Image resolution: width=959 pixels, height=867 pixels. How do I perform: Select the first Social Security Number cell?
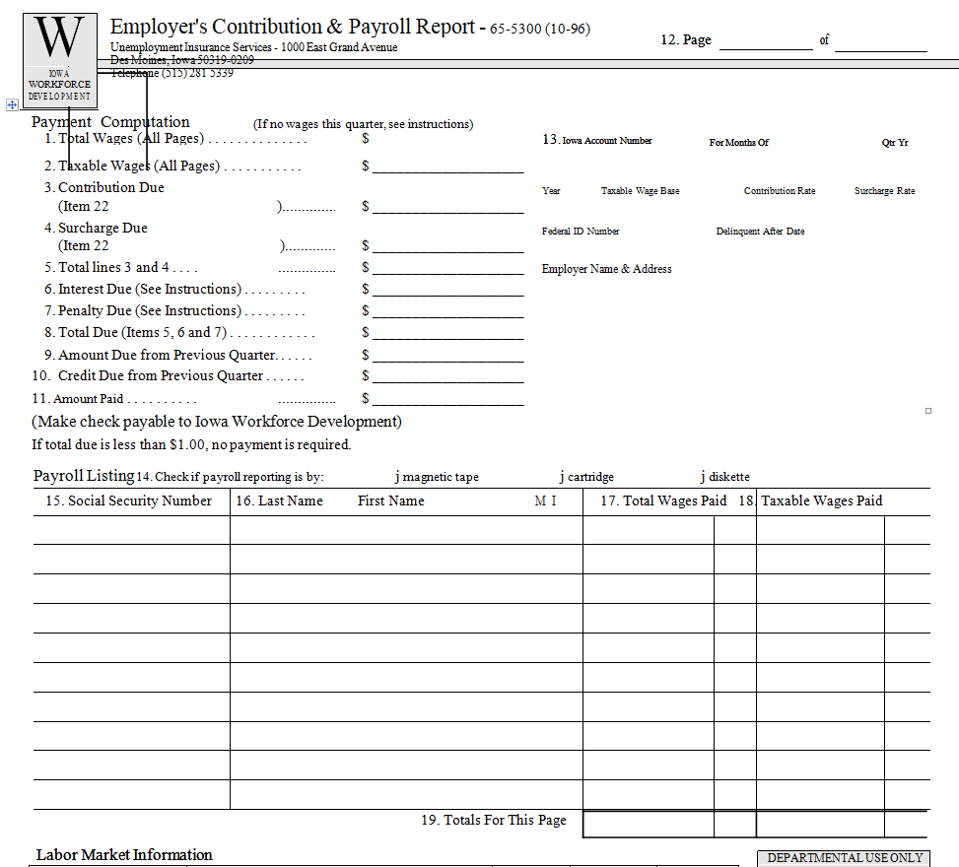click(x=131, y=530)
